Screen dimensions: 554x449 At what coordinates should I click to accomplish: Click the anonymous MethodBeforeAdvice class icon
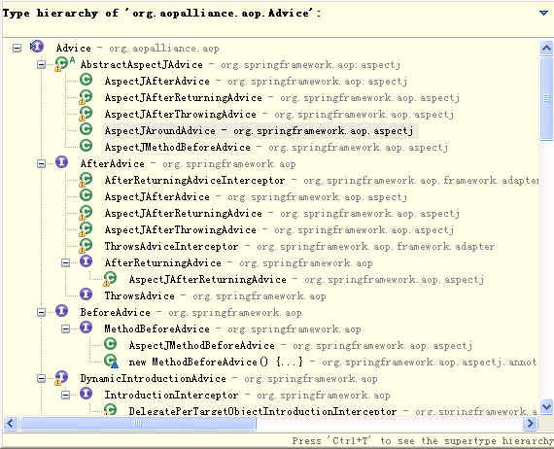click(112, 361)
